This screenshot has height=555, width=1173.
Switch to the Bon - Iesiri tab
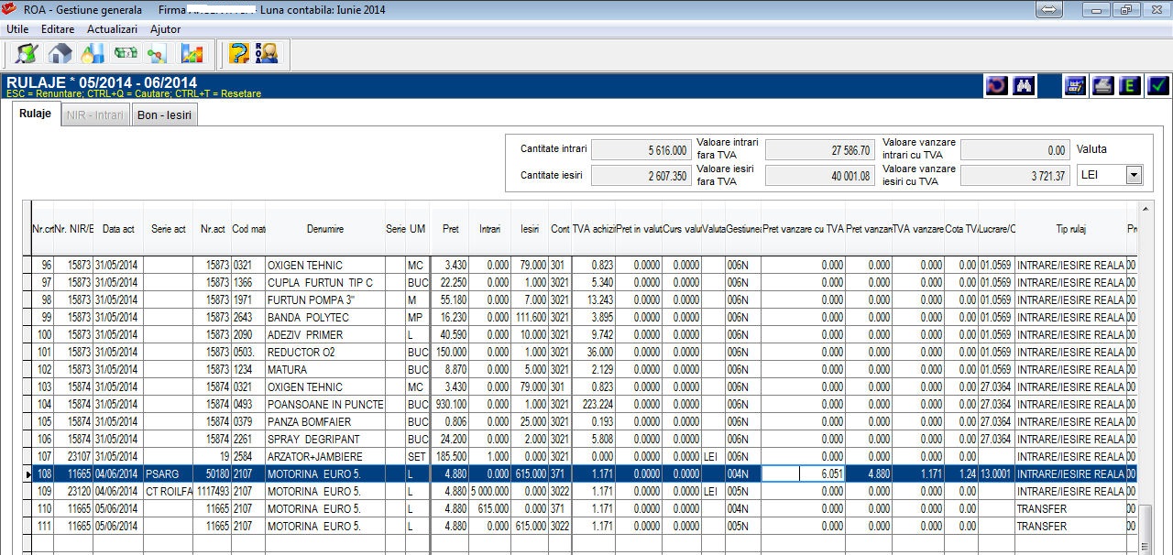click(x=165, y=115)
